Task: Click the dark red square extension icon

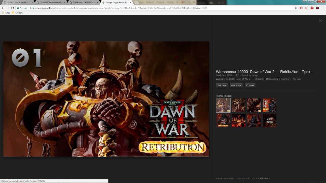Action: pos(317,8)
